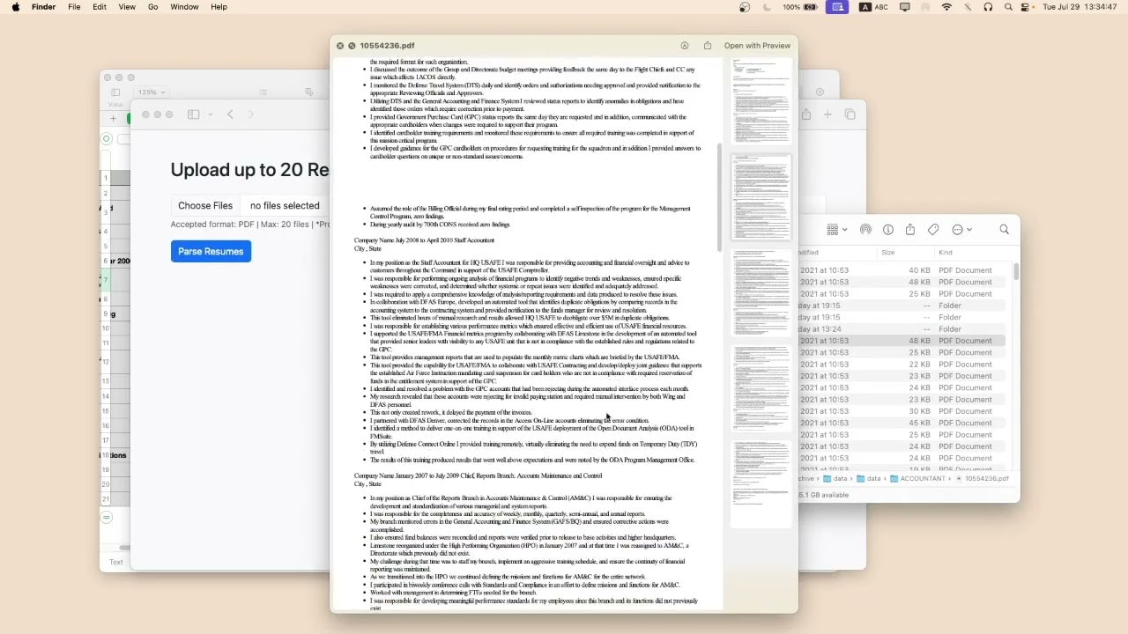This screenshot has width=1128, height=634.
Task: Open the Finder menu in menu bar
Action: click(x=43, y=7)
